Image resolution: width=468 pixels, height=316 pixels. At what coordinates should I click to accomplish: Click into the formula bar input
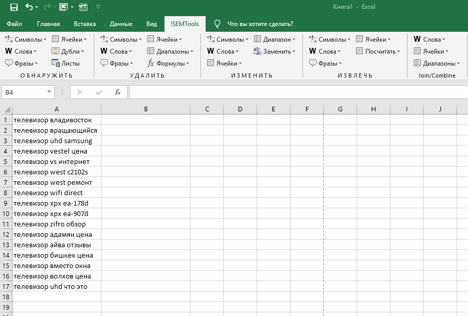tap(298, 92)
